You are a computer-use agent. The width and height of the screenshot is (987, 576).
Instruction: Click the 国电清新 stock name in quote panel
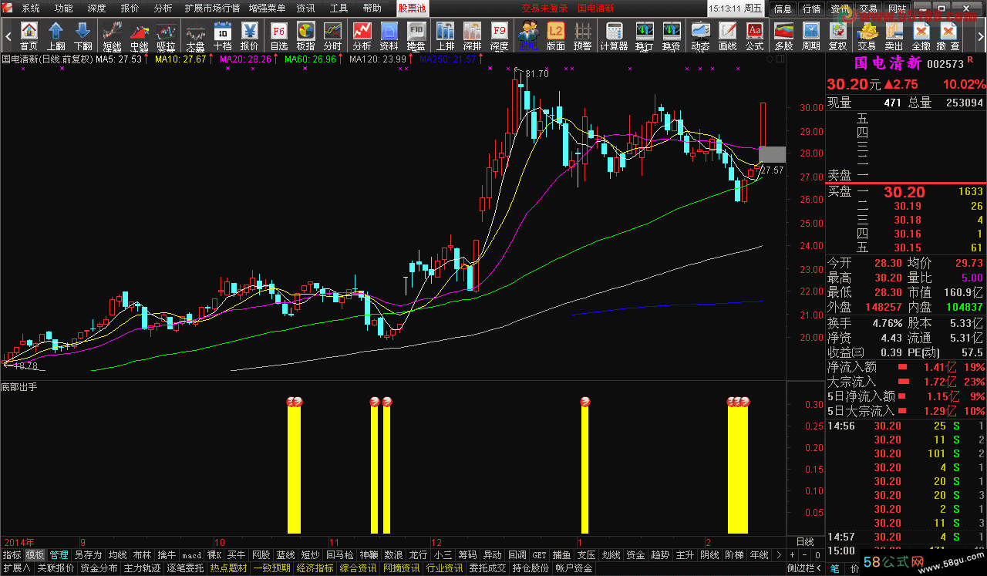point(888,63)
